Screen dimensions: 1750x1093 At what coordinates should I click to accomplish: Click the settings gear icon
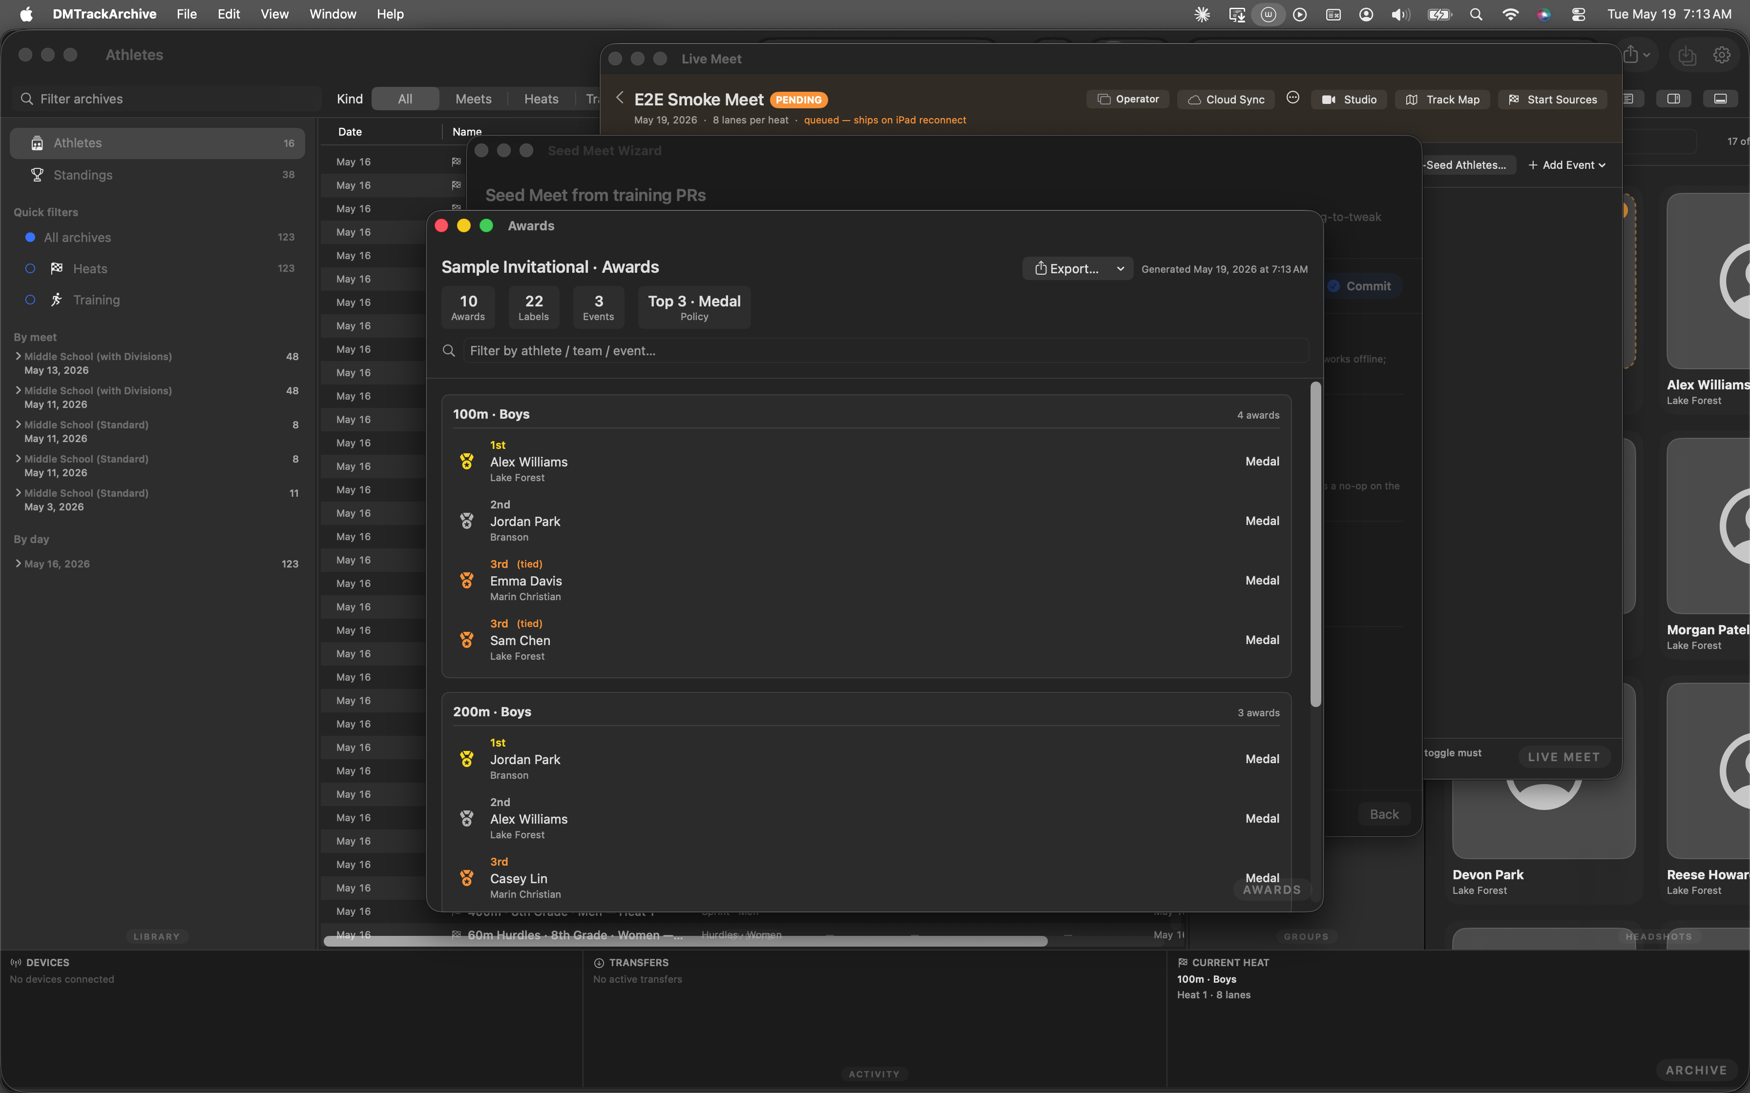(1722, 55)
